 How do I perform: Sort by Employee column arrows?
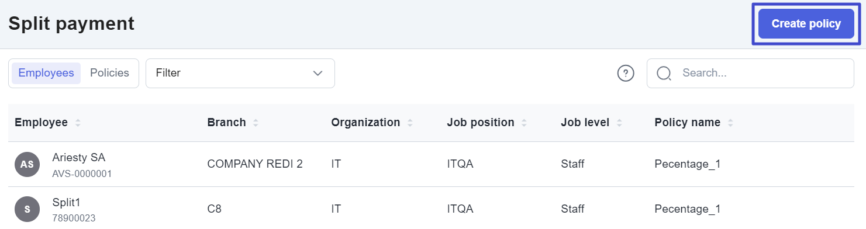(78, 123)
